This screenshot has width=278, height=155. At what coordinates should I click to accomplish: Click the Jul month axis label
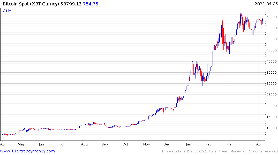tap(62, 144)
